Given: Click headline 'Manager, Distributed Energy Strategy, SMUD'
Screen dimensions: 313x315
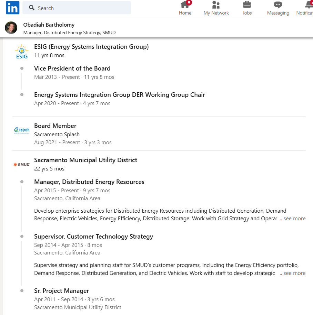Looking at the screenshot, I should [x=70, y=33].
